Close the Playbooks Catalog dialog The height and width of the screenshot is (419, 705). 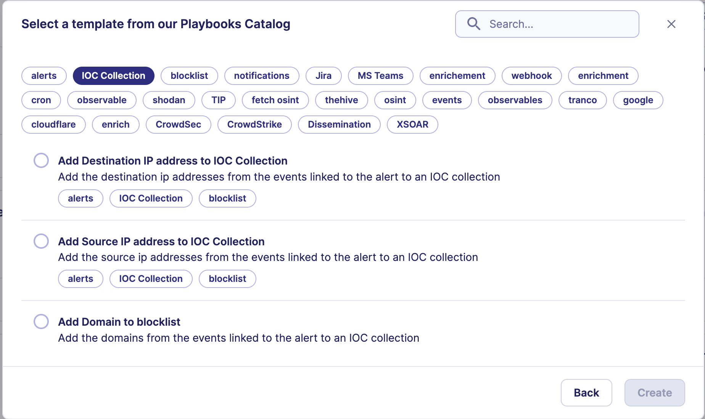(x=671, y=24)
